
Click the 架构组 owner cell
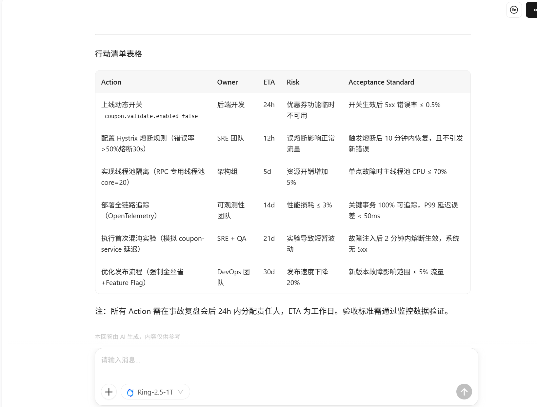coord(227,172)
